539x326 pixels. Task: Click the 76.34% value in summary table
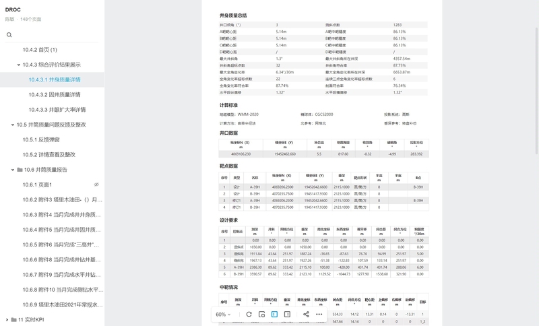tap(400, 86)
